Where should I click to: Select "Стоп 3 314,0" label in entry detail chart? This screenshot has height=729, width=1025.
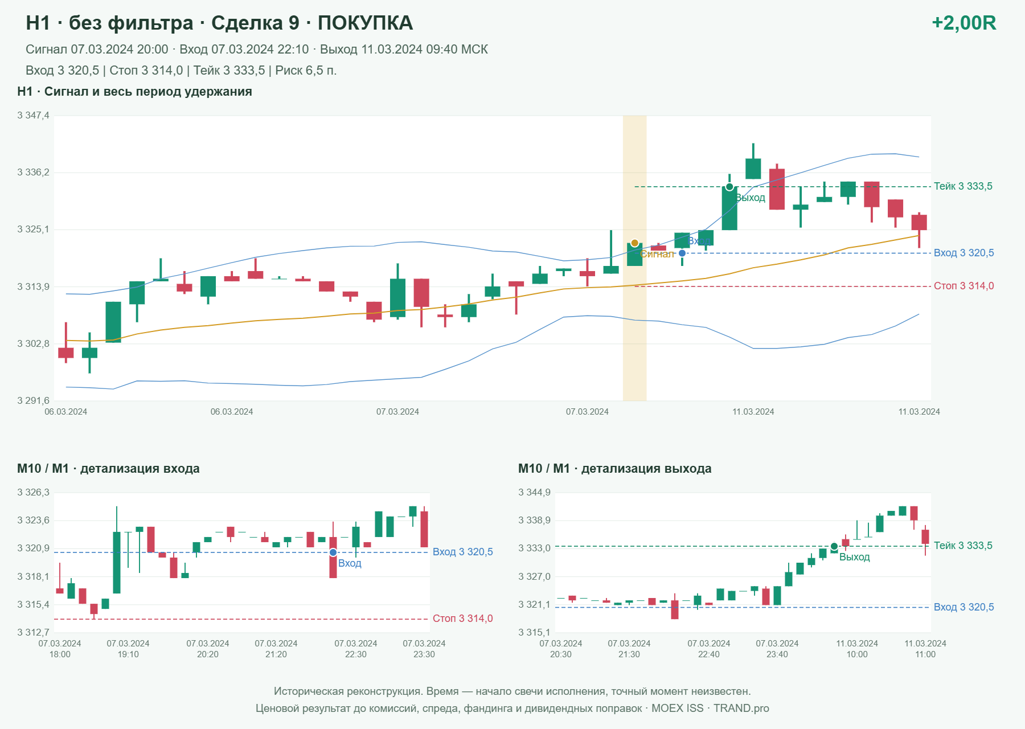point(463,619)
